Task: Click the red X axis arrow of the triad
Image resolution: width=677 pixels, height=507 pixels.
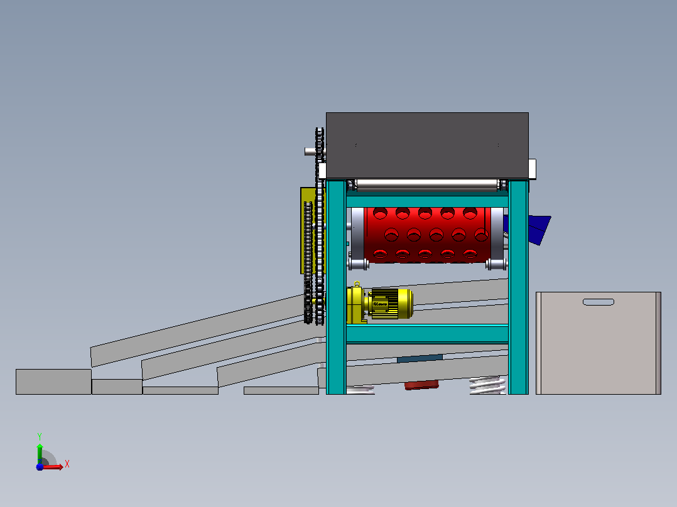Action: click(x=53, y=467)
